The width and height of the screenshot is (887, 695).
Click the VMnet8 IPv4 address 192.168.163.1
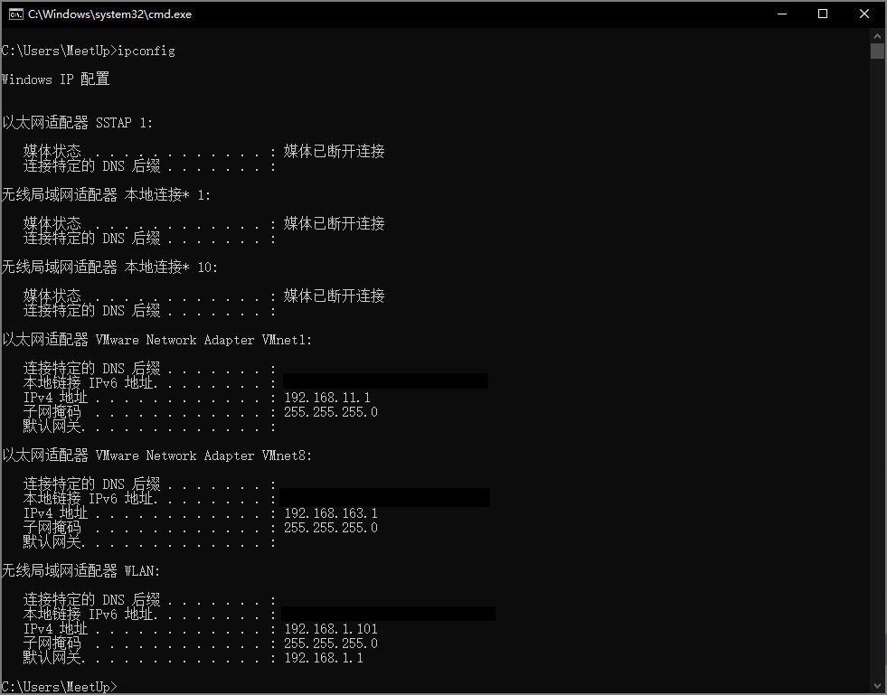[x=331, y=513]
